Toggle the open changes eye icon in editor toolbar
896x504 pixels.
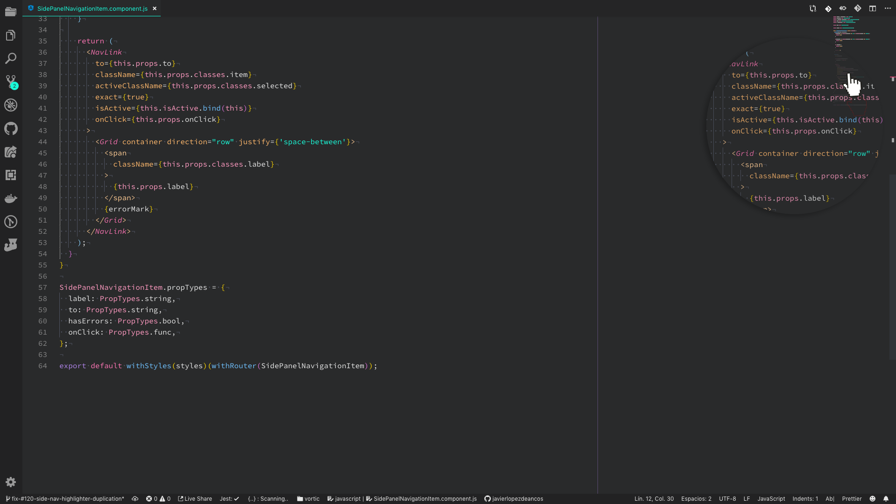[843, 8]
